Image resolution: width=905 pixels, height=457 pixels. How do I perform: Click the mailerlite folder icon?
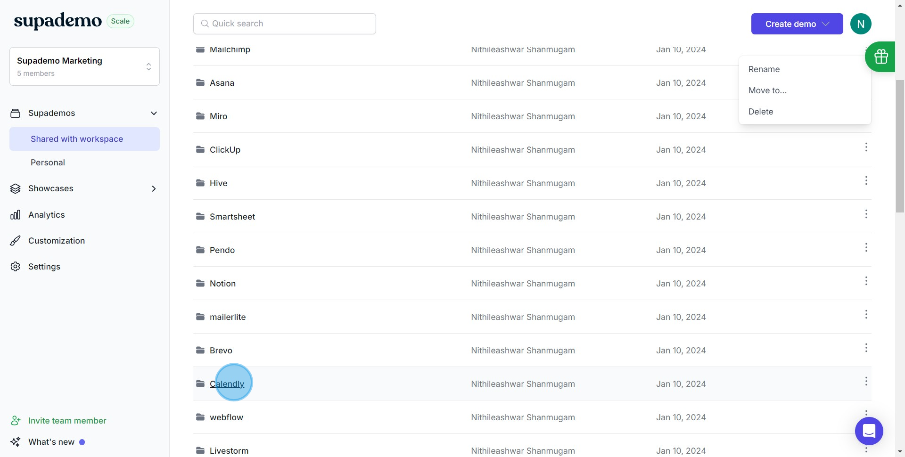tap(200, 317)
